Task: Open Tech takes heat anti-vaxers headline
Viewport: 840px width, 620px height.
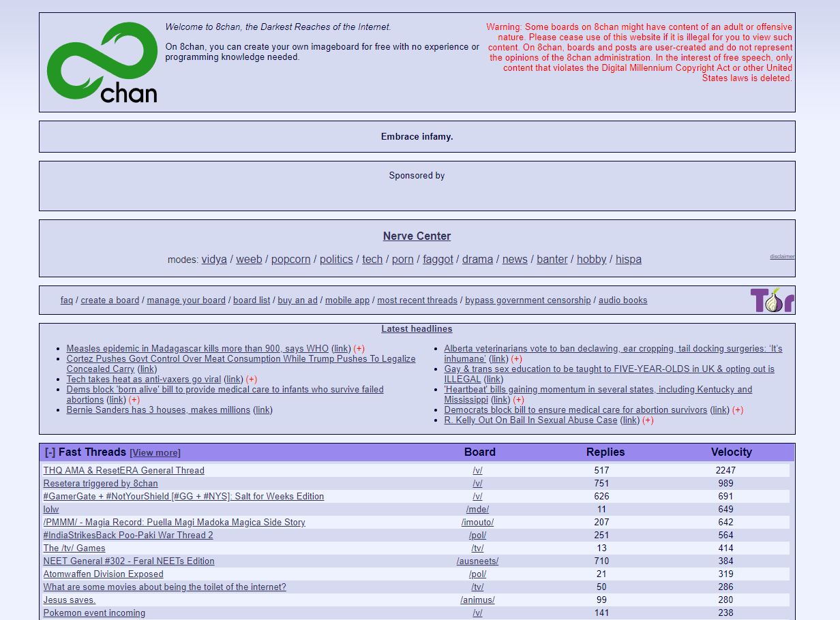Action: pyautogui.click(x=144, y=379)
